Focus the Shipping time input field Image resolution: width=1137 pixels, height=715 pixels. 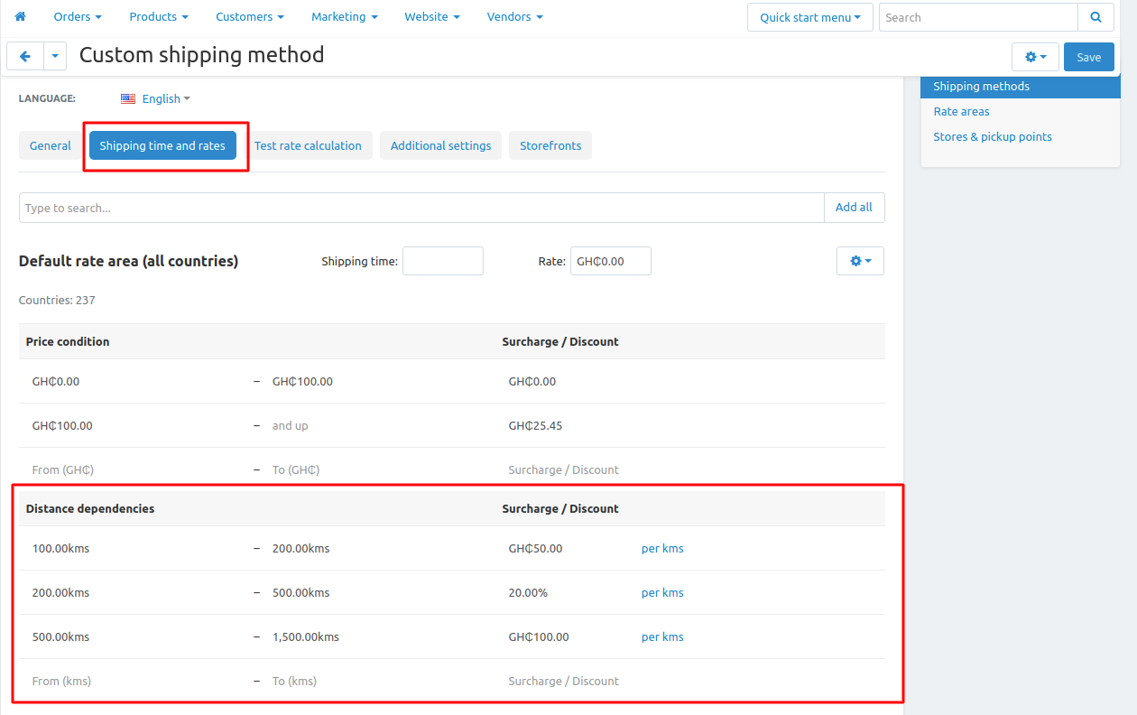coord(443,261)
